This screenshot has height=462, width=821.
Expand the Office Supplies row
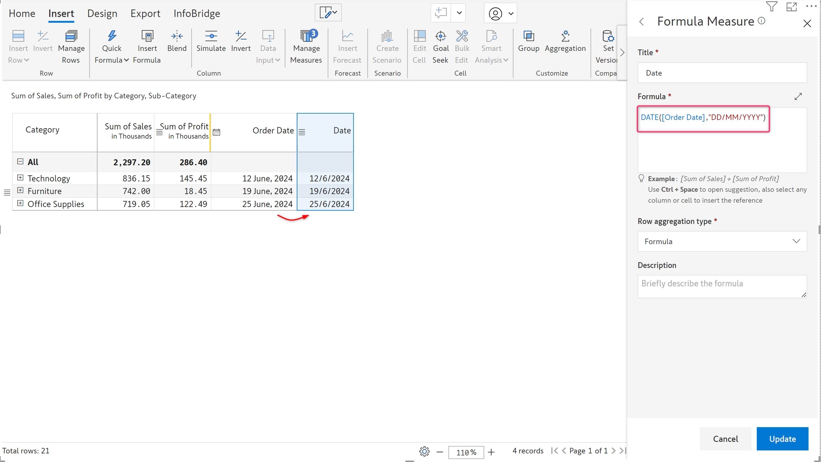(20, 203)
